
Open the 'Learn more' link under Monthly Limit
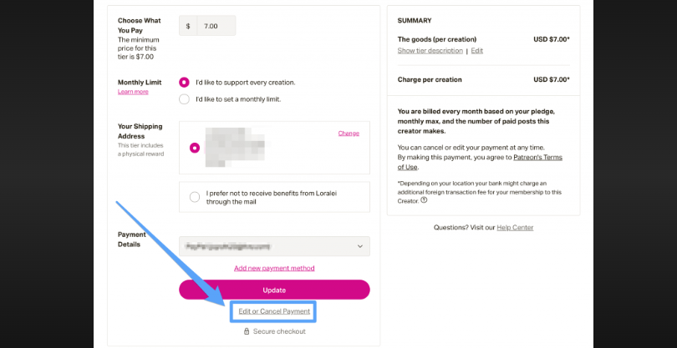click(133, 92)
